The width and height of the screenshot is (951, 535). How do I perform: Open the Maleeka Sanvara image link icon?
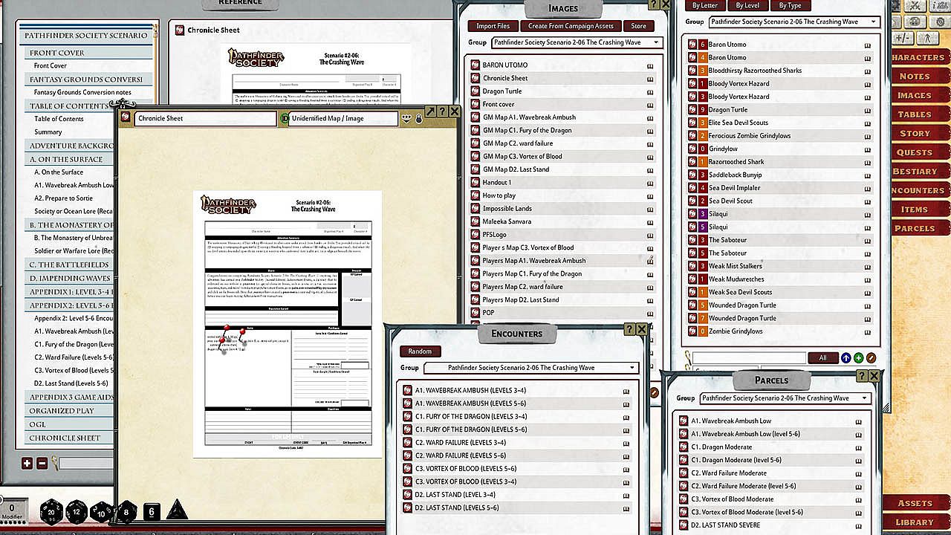click(x=475, y=221)
